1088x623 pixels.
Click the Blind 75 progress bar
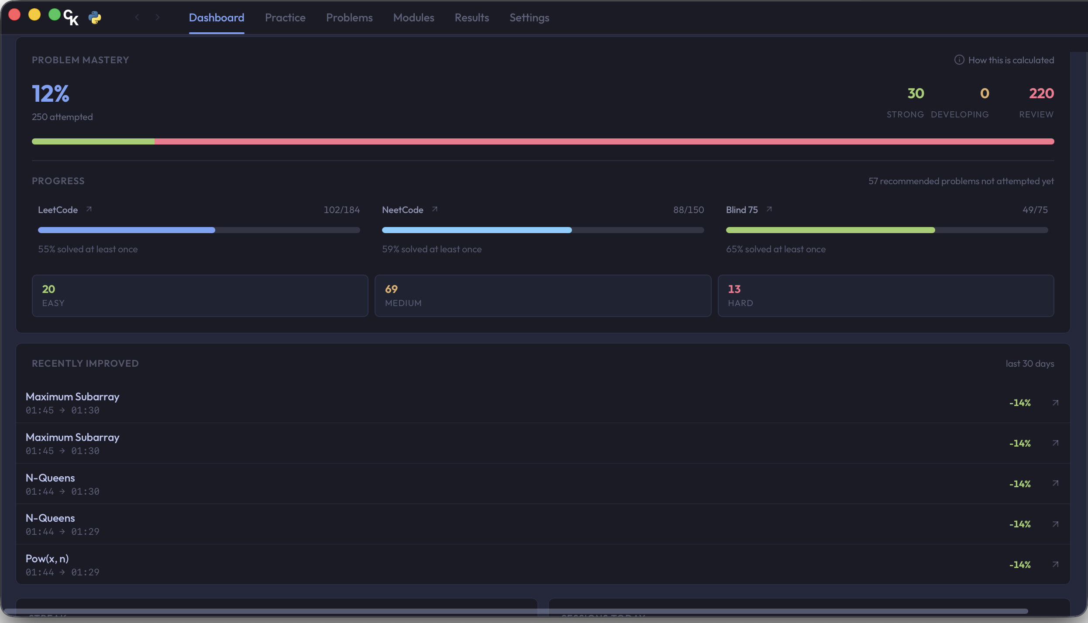pyautogui.click(x=887, y=230)
